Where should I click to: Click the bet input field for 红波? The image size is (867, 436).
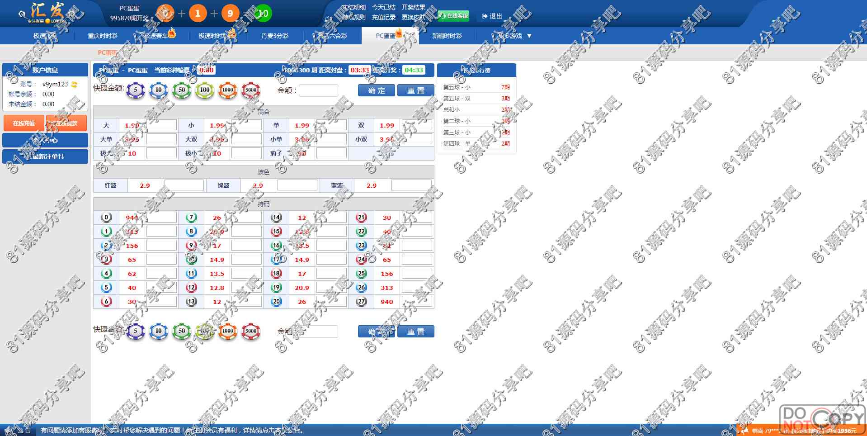184,185
